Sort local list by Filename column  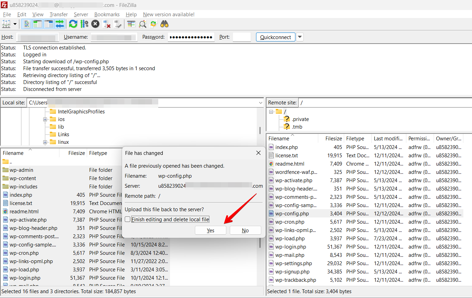(30, 153)
